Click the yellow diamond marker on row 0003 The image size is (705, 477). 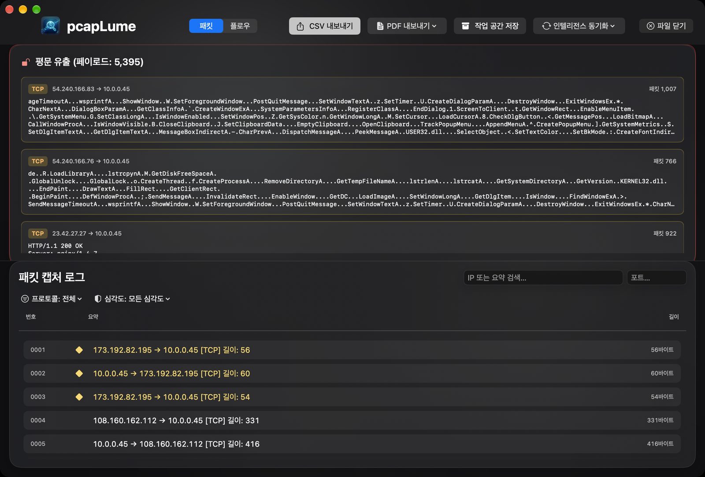[79, 397]
